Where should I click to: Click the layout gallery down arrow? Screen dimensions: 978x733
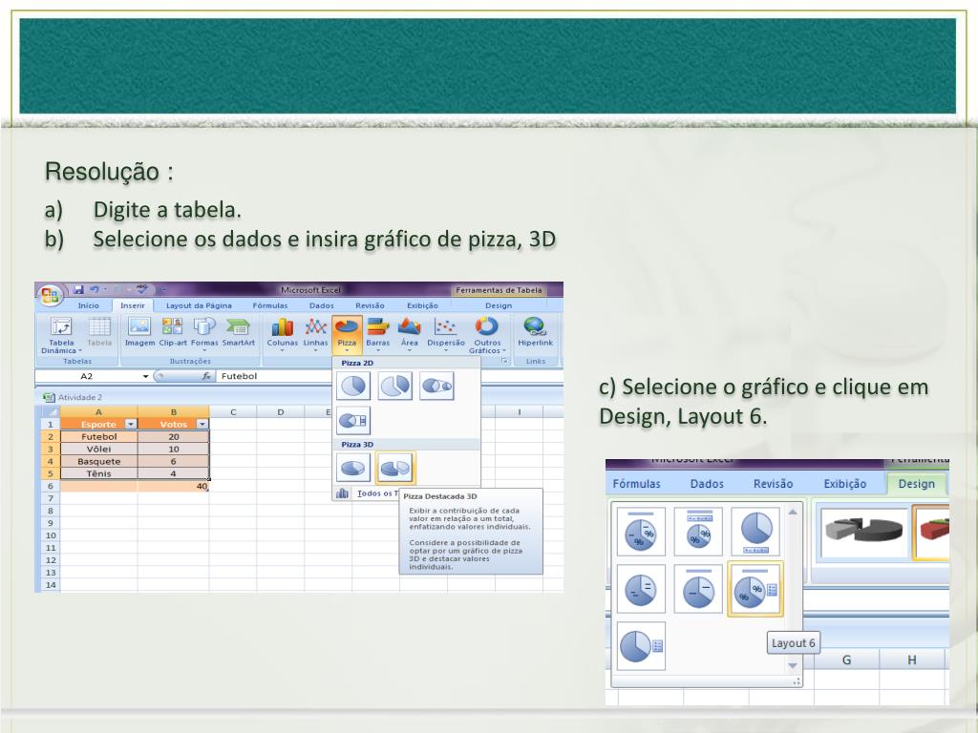pos(793,665)
